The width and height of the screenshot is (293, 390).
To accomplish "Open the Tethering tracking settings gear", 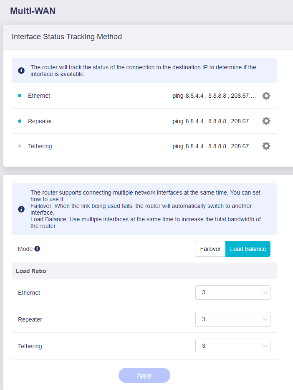I will coord(266,146).
